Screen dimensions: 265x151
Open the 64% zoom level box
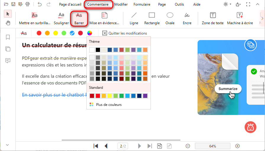tap(212, 146)
